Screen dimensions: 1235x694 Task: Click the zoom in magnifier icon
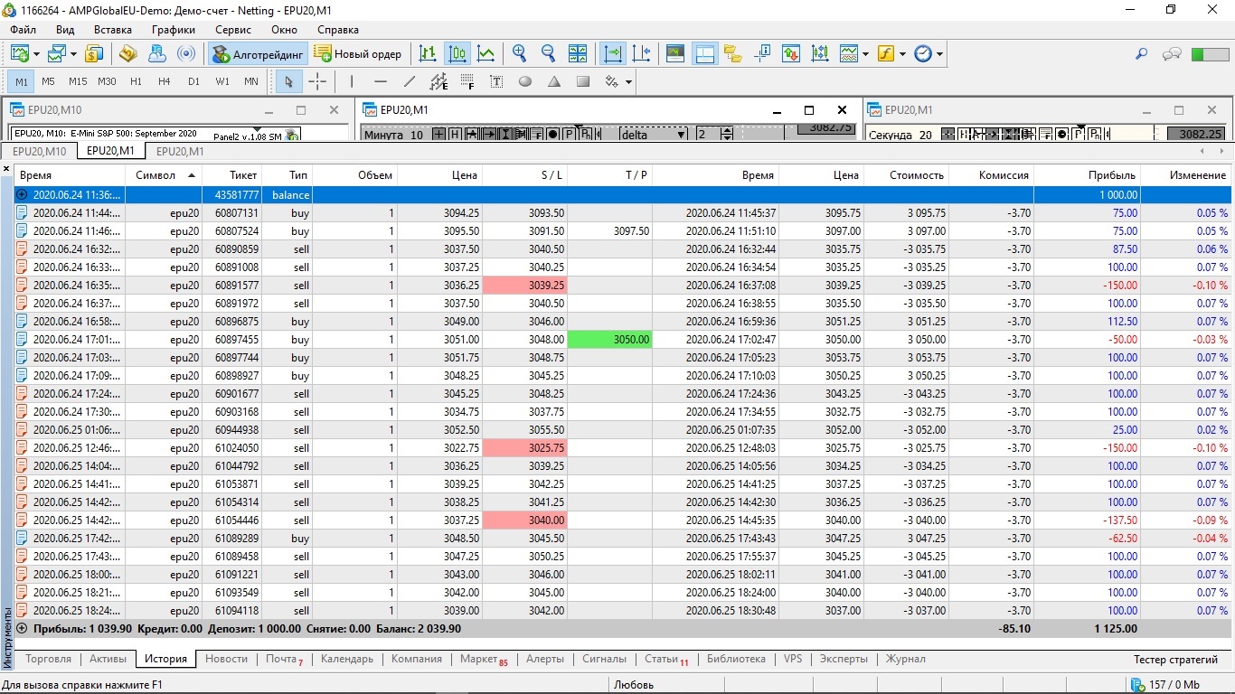point(519,54)
